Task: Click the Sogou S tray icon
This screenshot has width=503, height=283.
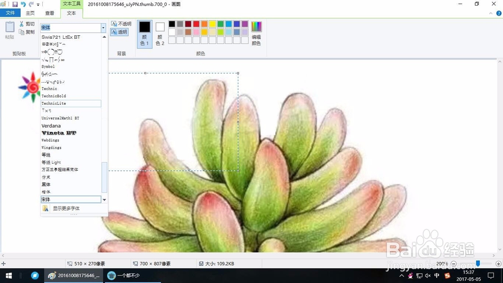Action: [448, 275]
